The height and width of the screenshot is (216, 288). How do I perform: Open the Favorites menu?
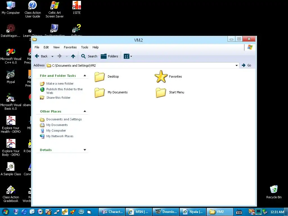[70, 47]
